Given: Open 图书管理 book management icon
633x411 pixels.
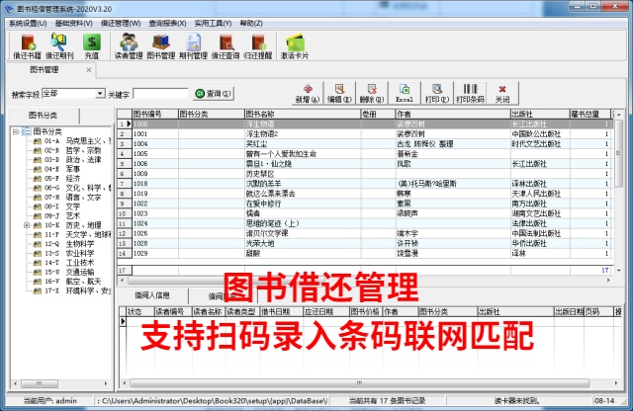Looking at the screenshot, I should pyautogui.click(x=160, y=47).
